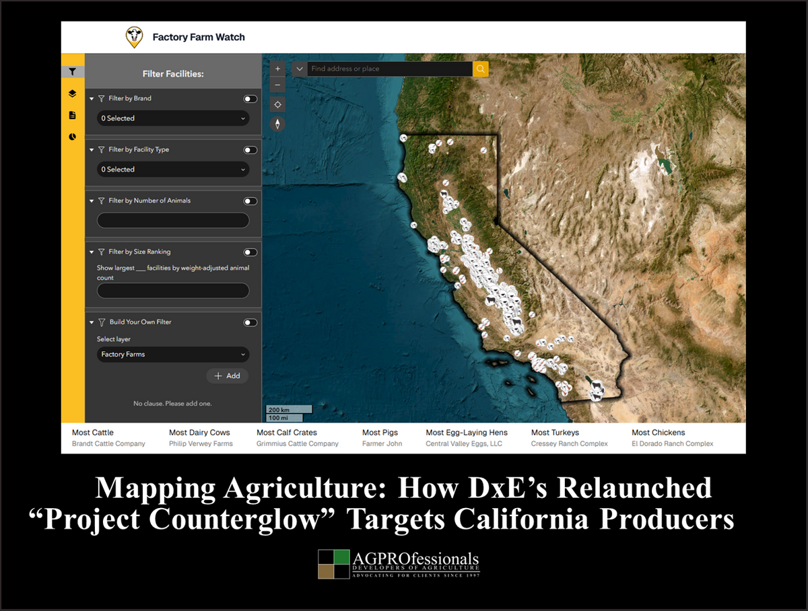Enable the Filter by Brand toggle
The width and height of the screenshot is (808, 611).
[250, 98]
